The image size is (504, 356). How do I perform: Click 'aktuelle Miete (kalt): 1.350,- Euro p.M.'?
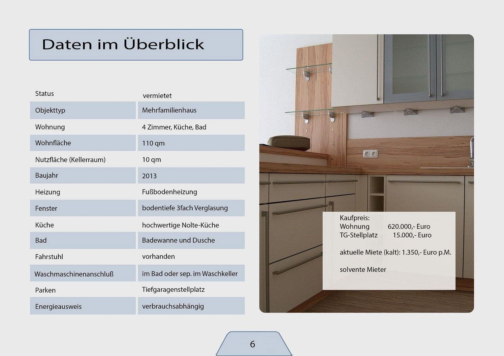click(395, 252)
